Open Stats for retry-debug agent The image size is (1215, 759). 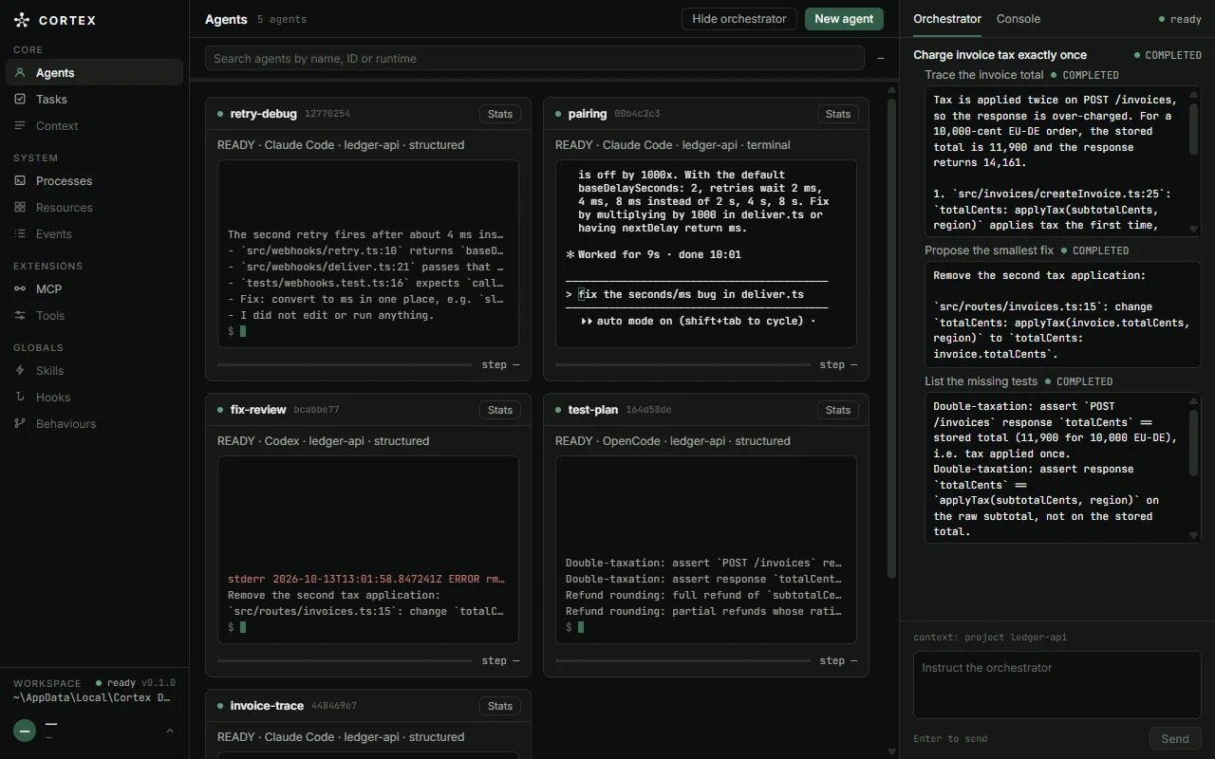(500, 114)
